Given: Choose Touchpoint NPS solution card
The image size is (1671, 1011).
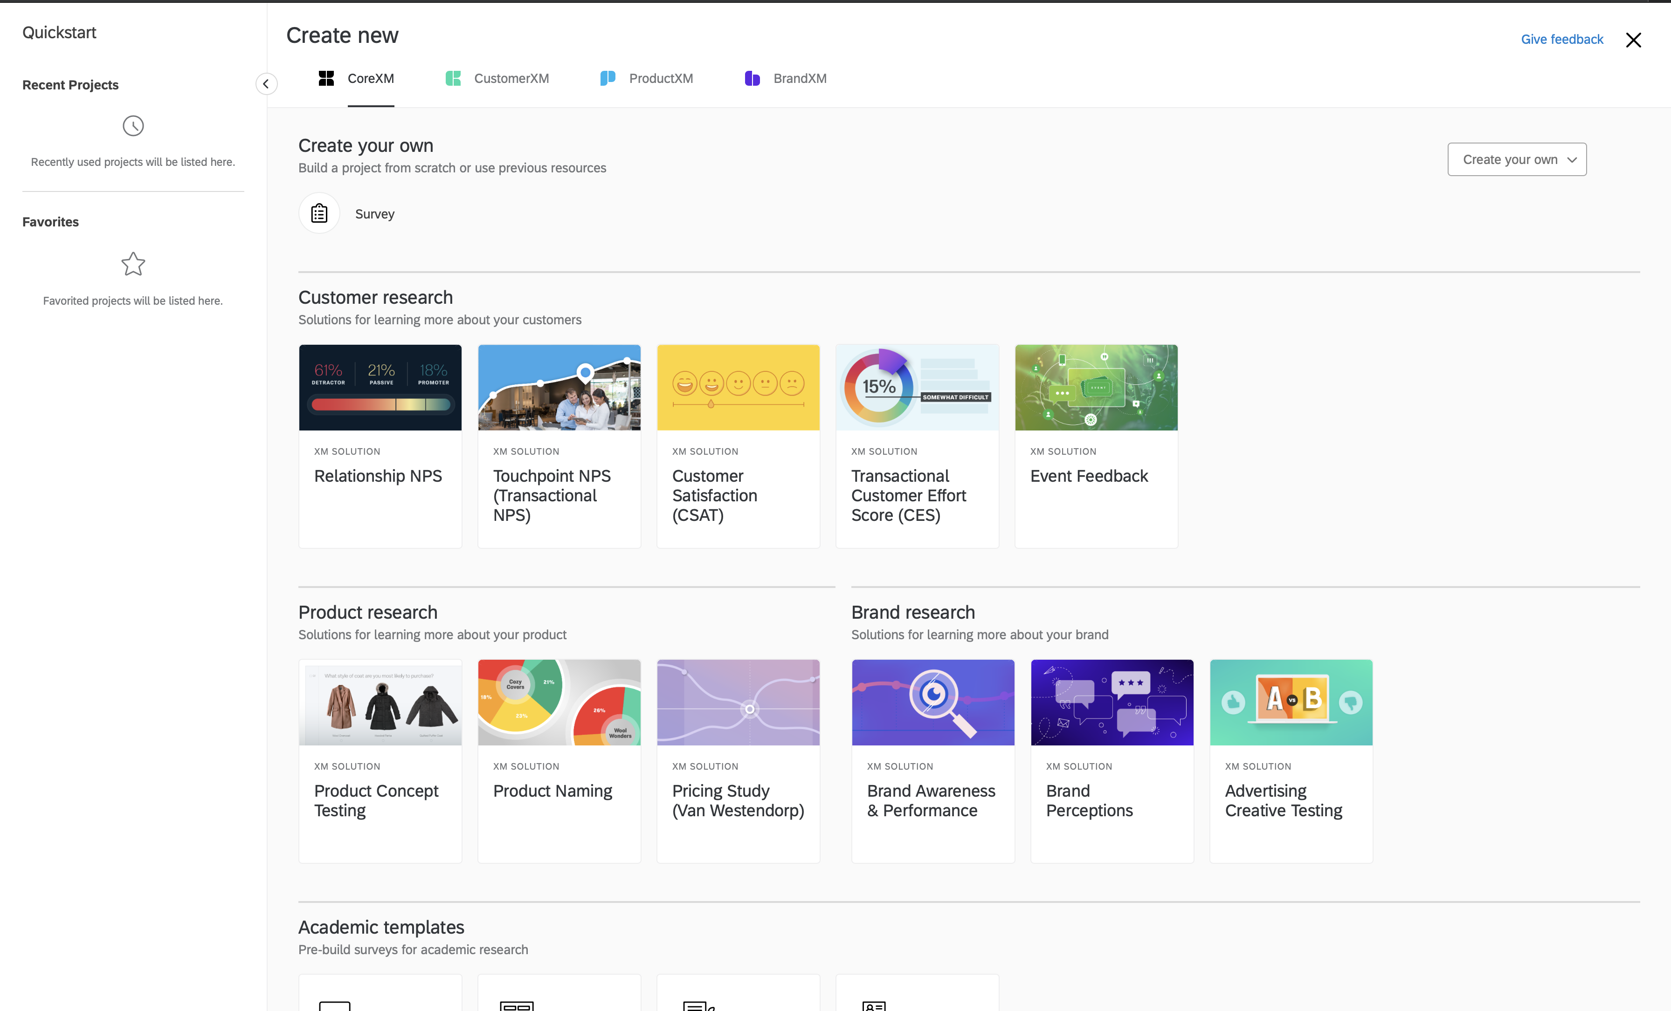Looking at the screenshot, I should point(559,447).
